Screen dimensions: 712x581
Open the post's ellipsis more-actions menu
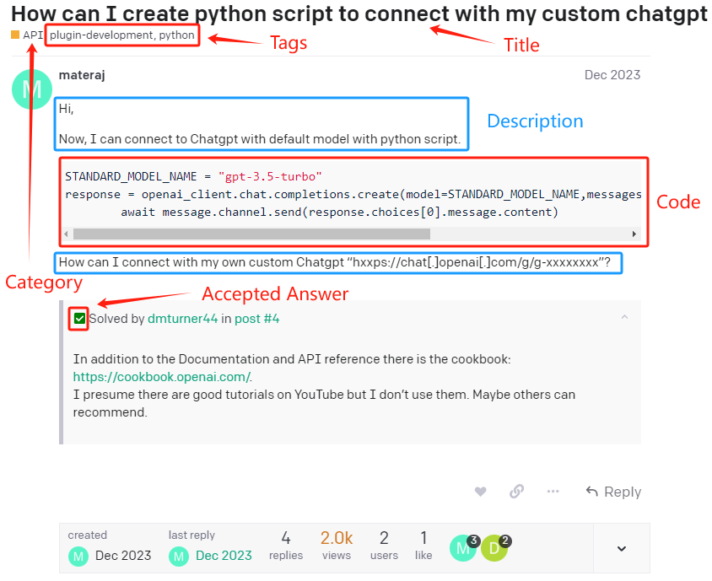(553, 492)
